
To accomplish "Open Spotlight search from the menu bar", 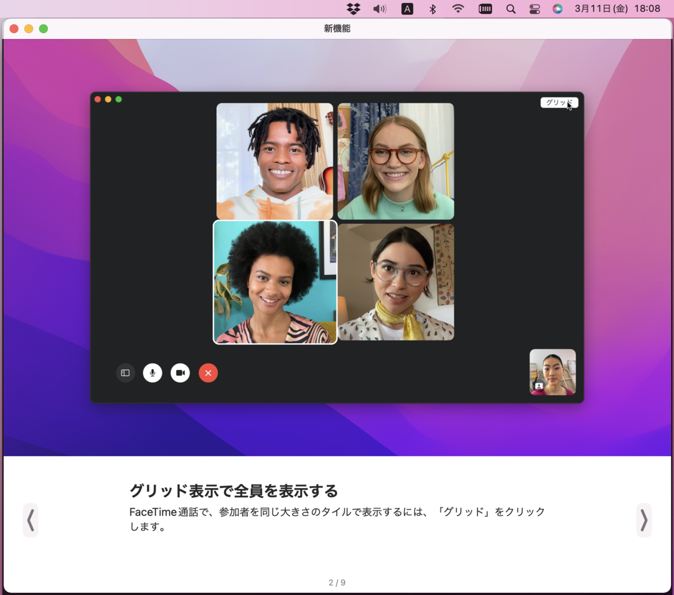I will [511, 9].
